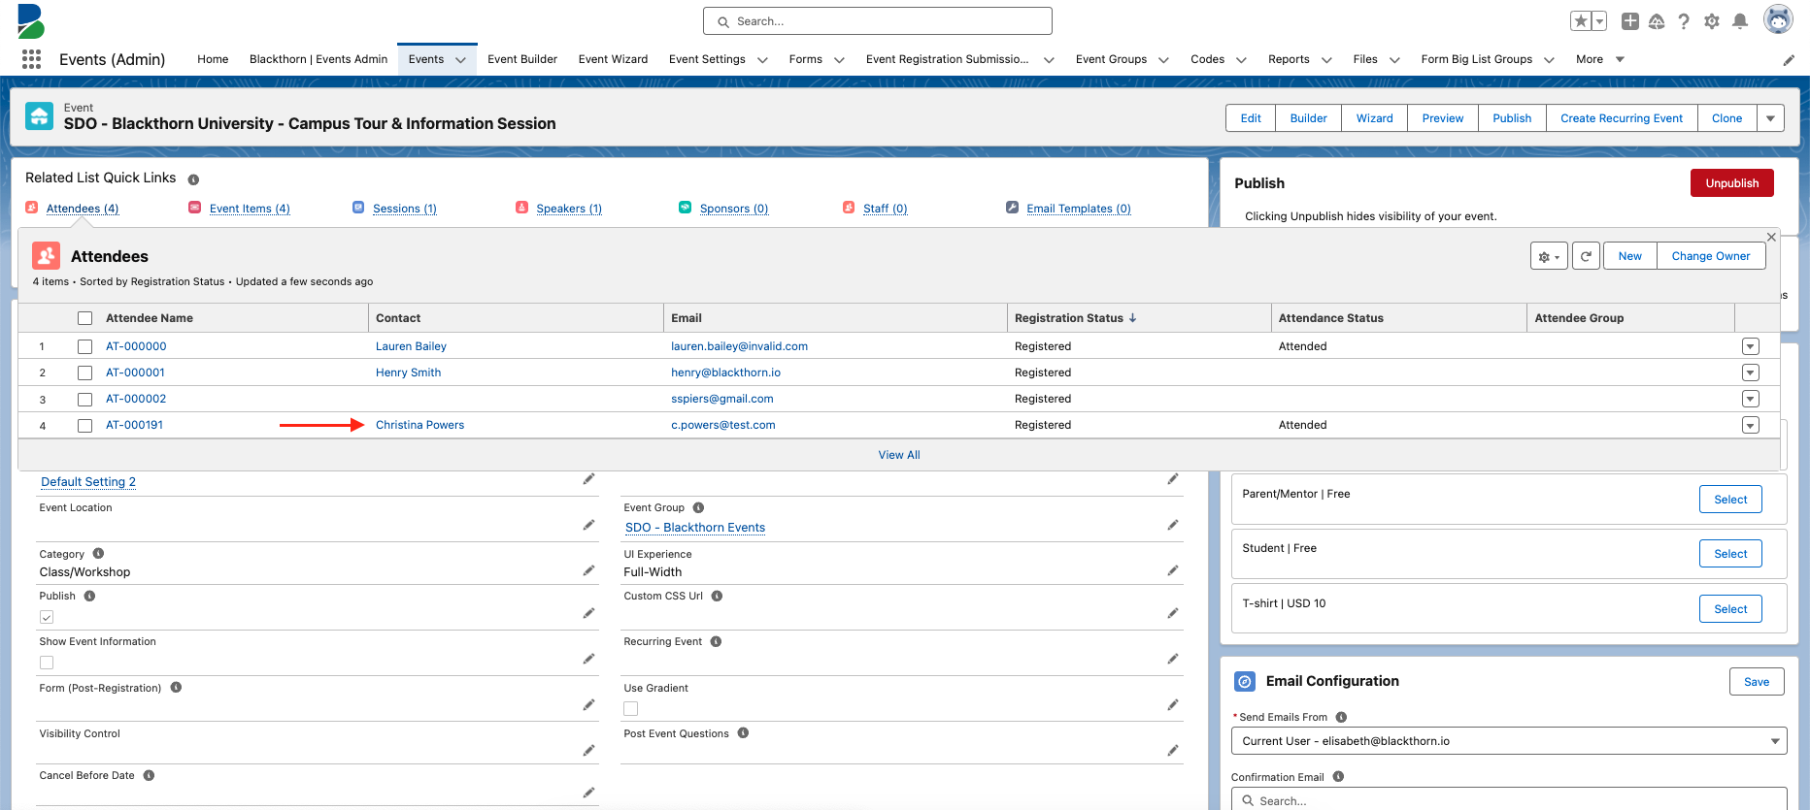Open row actions for Lauren Bailey

1750,346
